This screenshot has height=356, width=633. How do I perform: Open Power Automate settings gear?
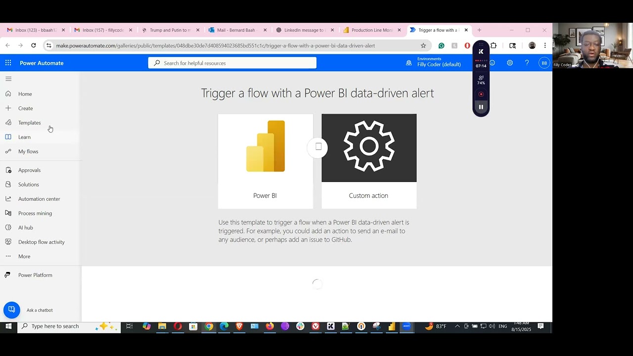click(x=509, y=63)
